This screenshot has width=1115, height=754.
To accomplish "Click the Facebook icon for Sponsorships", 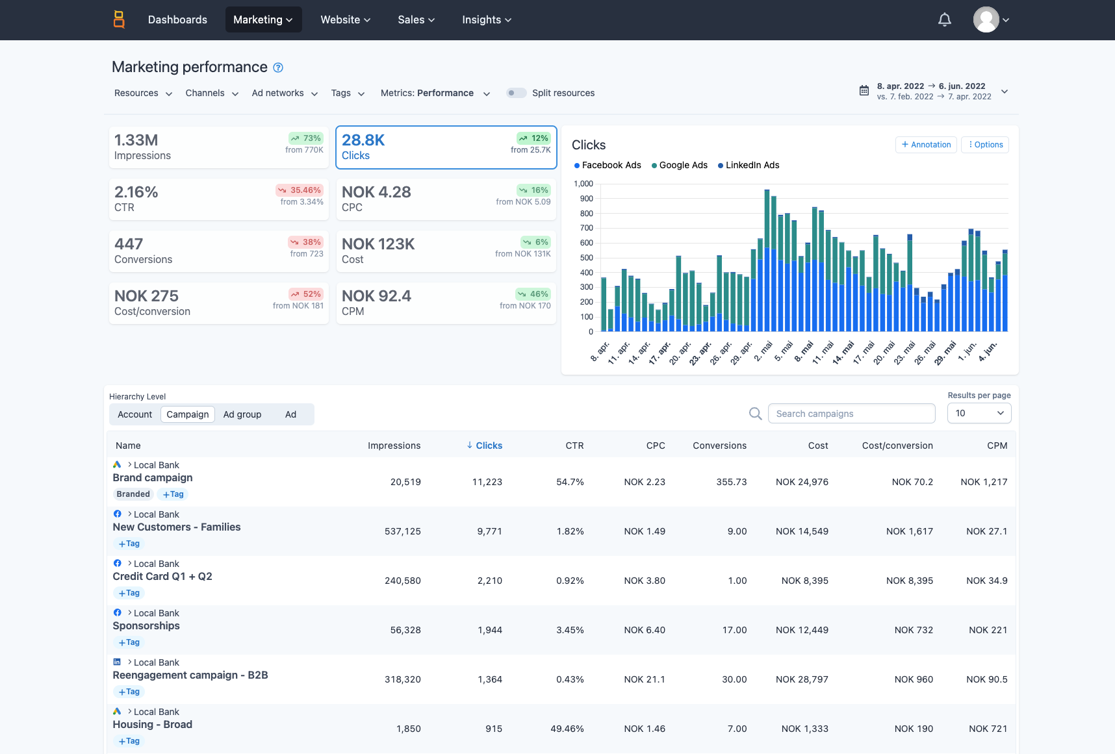I will tap(117, 613).
